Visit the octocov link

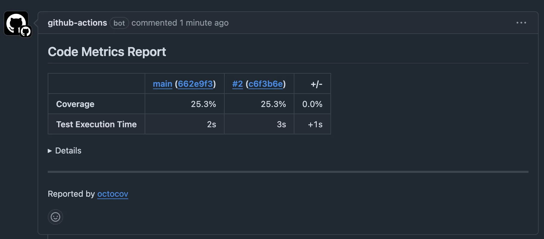[x=113, y=194]
